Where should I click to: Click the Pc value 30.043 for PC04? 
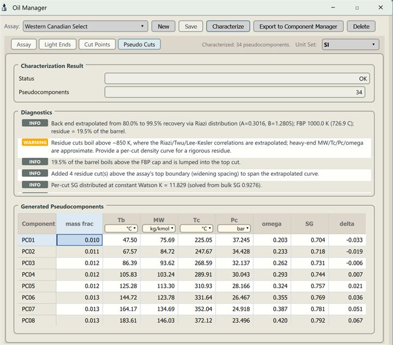(x=234, y=275)
